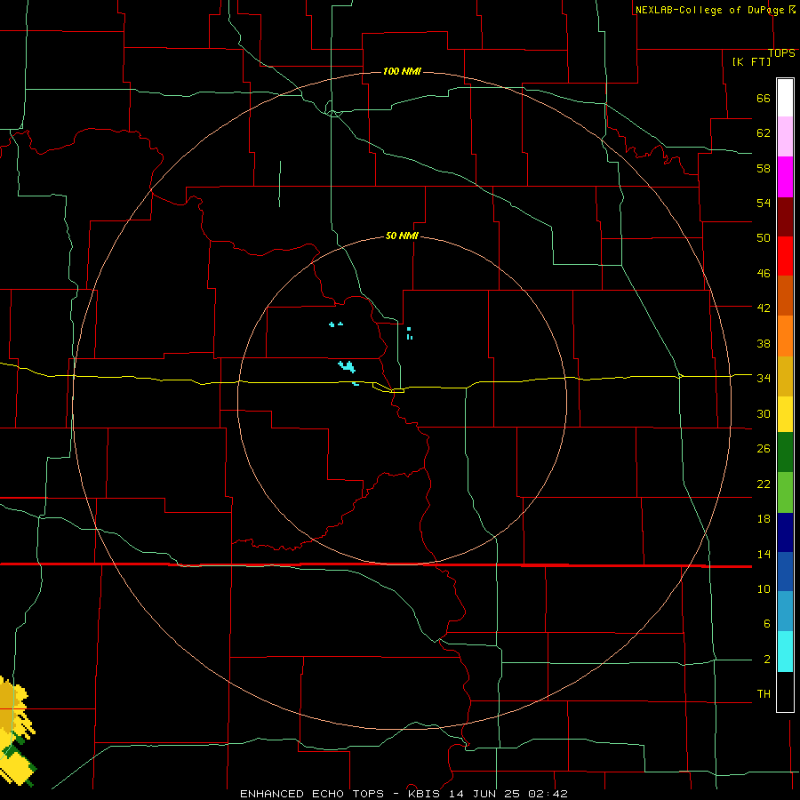This screenshot has width=800, height=800.
Task: Click the NEXLAB-College of DuPage credit text
Action: click(x=710, y=10)
